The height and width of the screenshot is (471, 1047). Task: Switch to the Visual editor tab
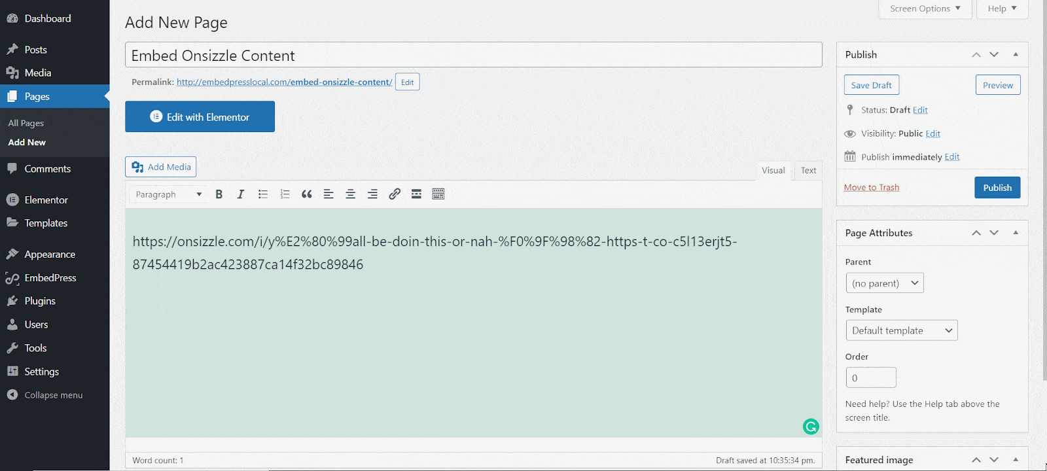pos(773,170)
